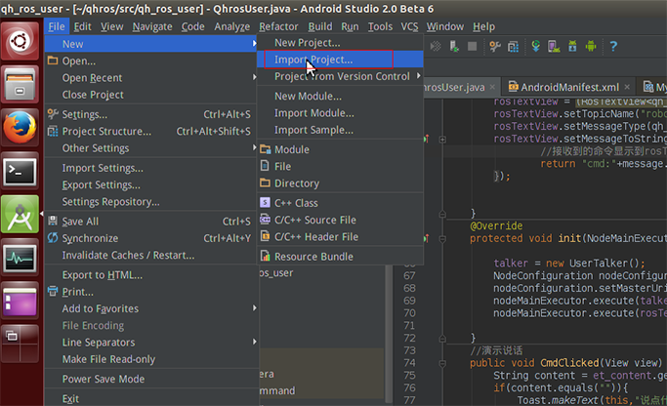Image resolution: width=667 pixels, height=406 pixels.
Task: Expand Add to Favorites submenu
Action: pyautogui.click(x=254, y=307)
